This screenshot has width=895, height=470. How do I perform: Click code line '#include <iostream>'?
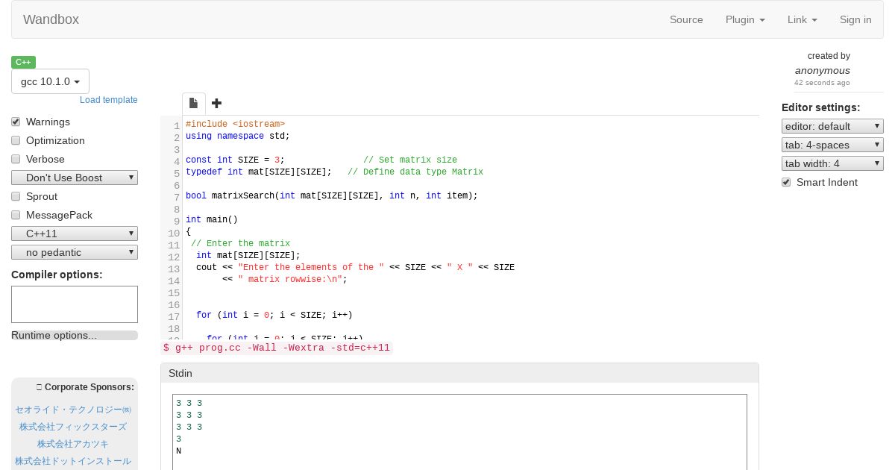(x=235, y=124)
